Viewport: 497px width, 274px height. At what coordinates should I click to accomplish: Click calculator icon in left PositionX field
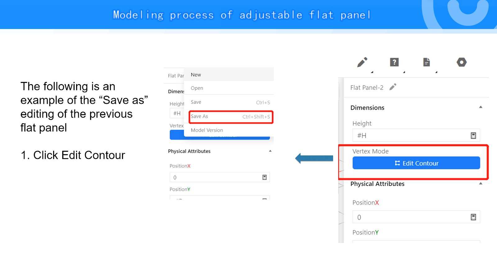click(265, 177)
